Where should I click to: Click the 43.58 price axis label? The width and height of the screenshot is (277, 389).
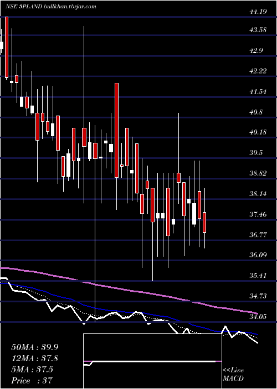[x=258, y=30]
